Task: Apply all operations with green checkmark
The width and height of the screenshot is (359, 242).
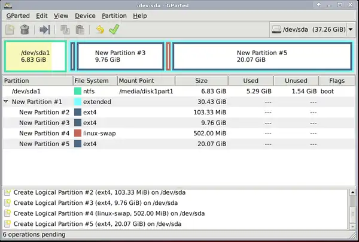Action: pyautogui.click(x=114, y=29)
